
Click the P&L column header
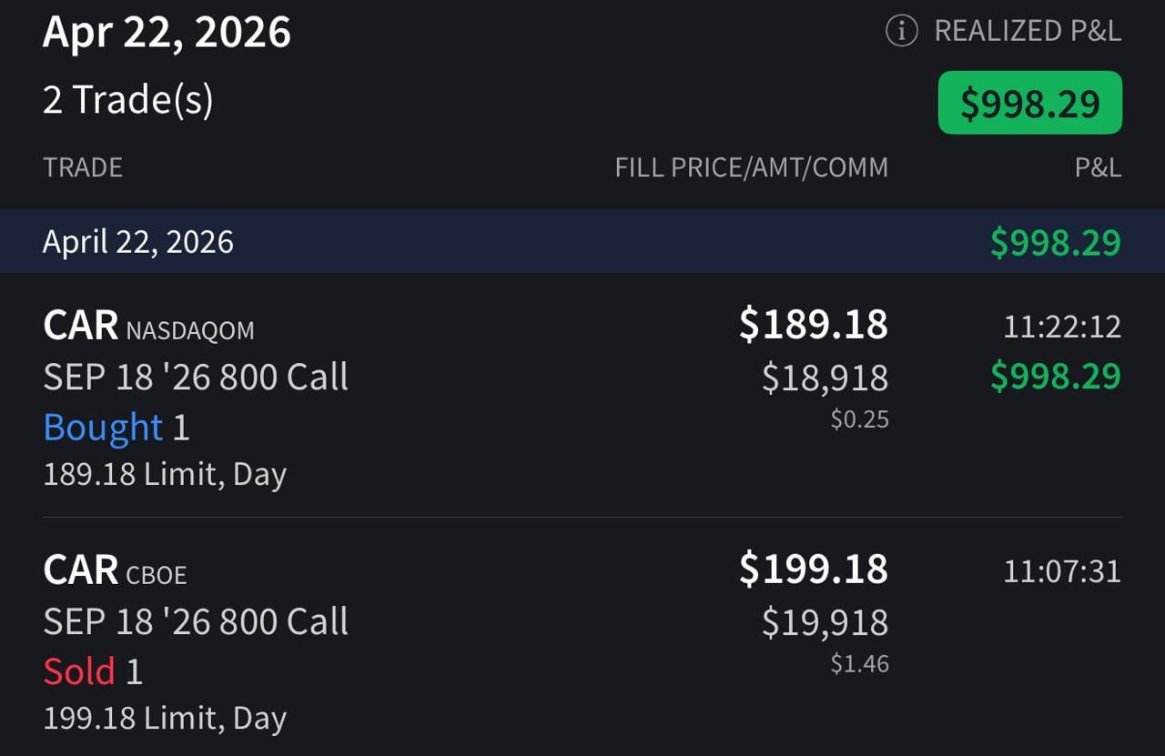(1098, 167)
